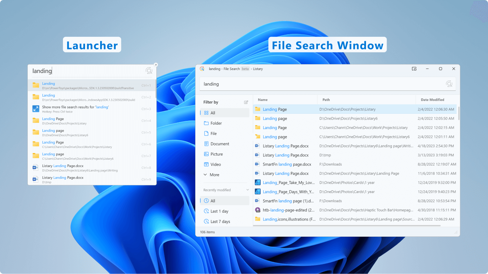Click the resize grip in File Search status bar
This screenshot has height=274, width=488.
pos(456,232)
